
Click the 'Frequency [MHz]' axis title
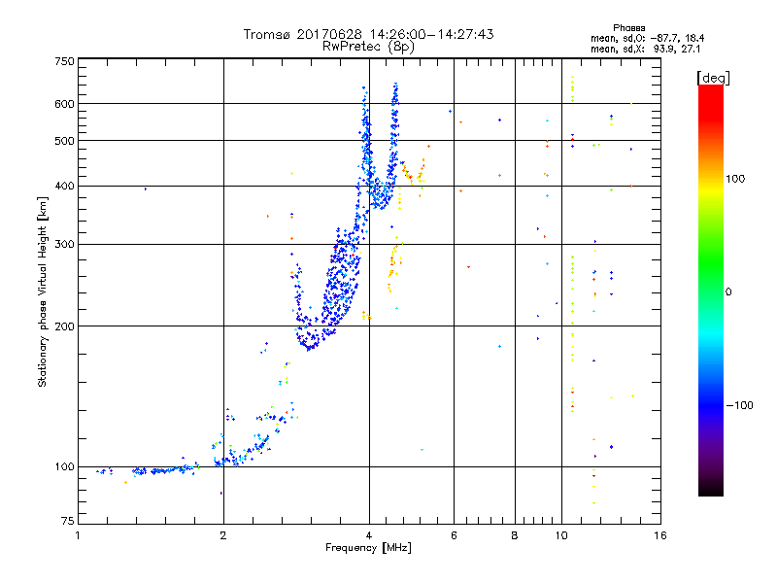coord(368,548)
